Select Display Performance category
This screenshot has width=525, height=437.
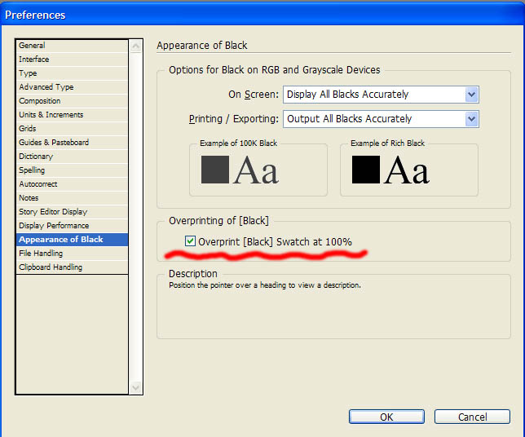[72, 226]
